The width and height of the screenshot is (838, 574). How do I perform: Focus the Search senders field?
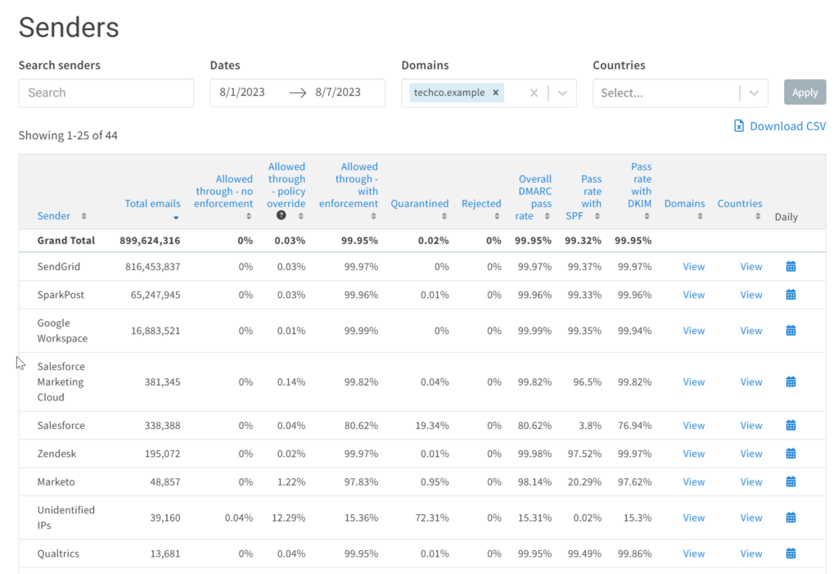106,93
